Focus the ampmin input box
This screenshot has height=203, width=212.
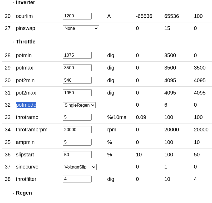(x=77, y=142)
